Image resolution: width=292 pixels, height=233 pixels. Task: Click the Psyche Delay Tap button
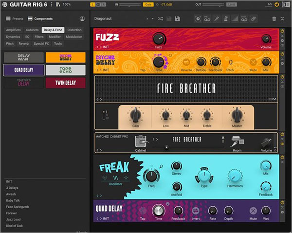(143, 62)
